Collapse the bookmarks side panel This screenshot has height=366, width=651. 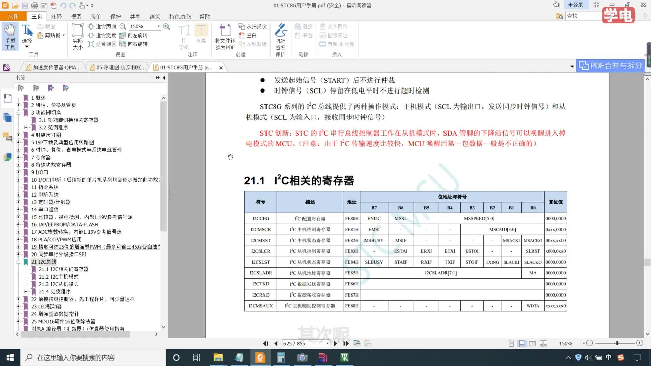click(164, 78)
